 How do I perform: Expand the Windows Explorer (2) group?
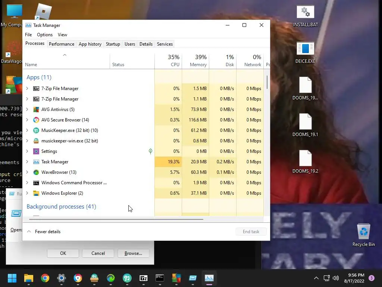27,193
